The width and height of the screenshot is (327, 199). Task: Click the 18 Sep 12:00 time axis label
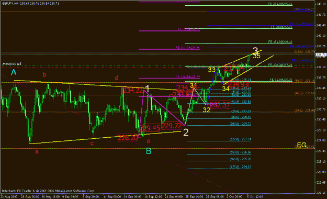click(x=153, y=196)
